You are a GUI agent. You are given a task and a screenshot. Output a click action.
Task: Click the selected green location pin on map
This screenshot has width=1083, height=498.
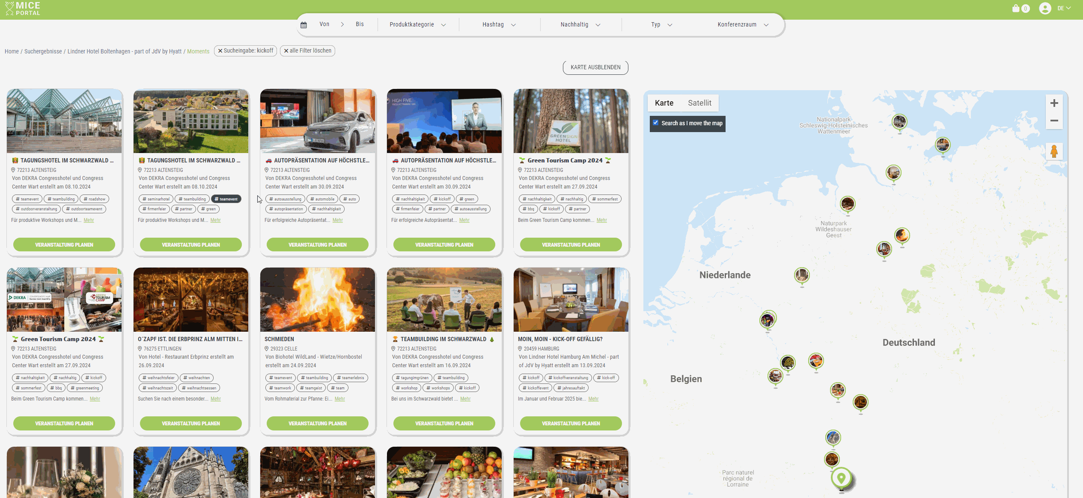pos(841,478)
